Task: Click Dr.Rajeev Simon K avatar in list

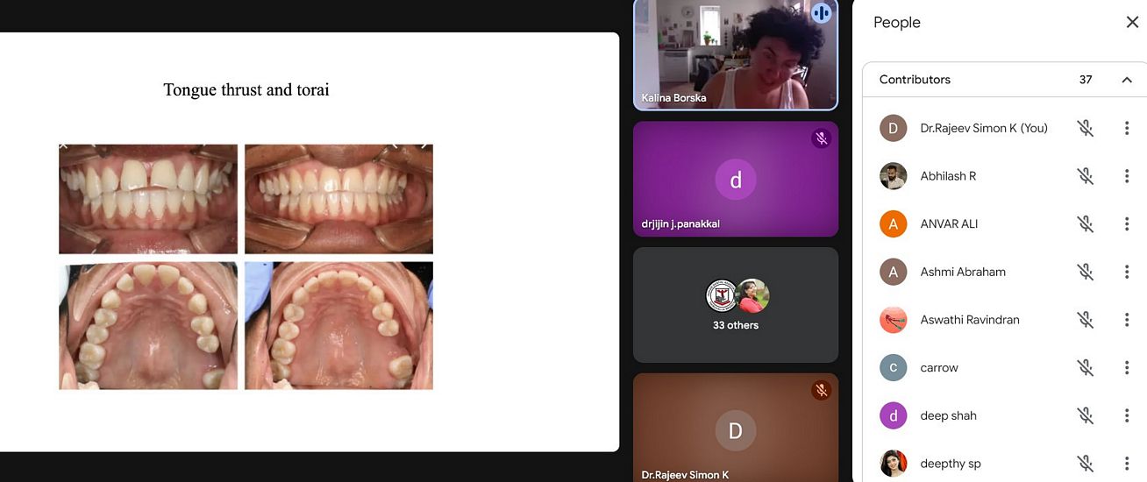Action: (x=893, y=128)
